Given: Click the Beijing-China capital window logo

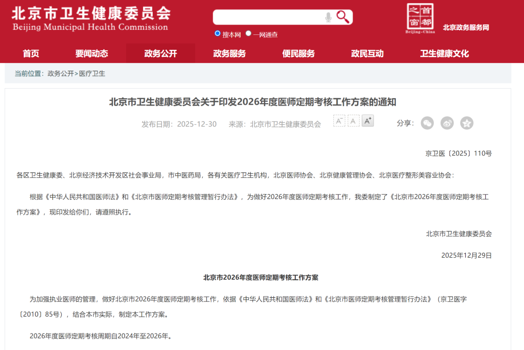Looking at the screenshot, I should tap(420, 19).
